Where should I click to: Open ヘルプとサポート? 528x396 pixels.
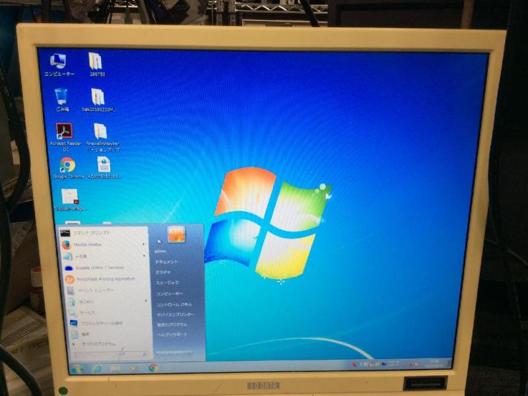[x=172, y=335]
